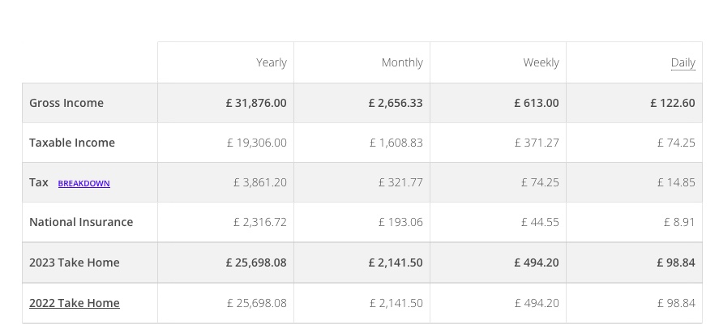Click the monthly gross income £2,656.33 cell
Image resolution: width=719 pixels, height=333 pixels.
(396, 103)
